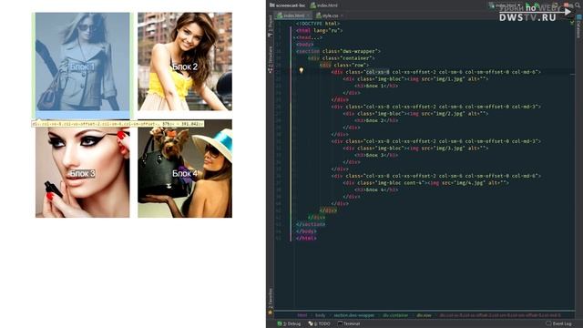The image size is (583, 328).
Task: Click the Блок 1 image in browser
Action: coord(83,61)
